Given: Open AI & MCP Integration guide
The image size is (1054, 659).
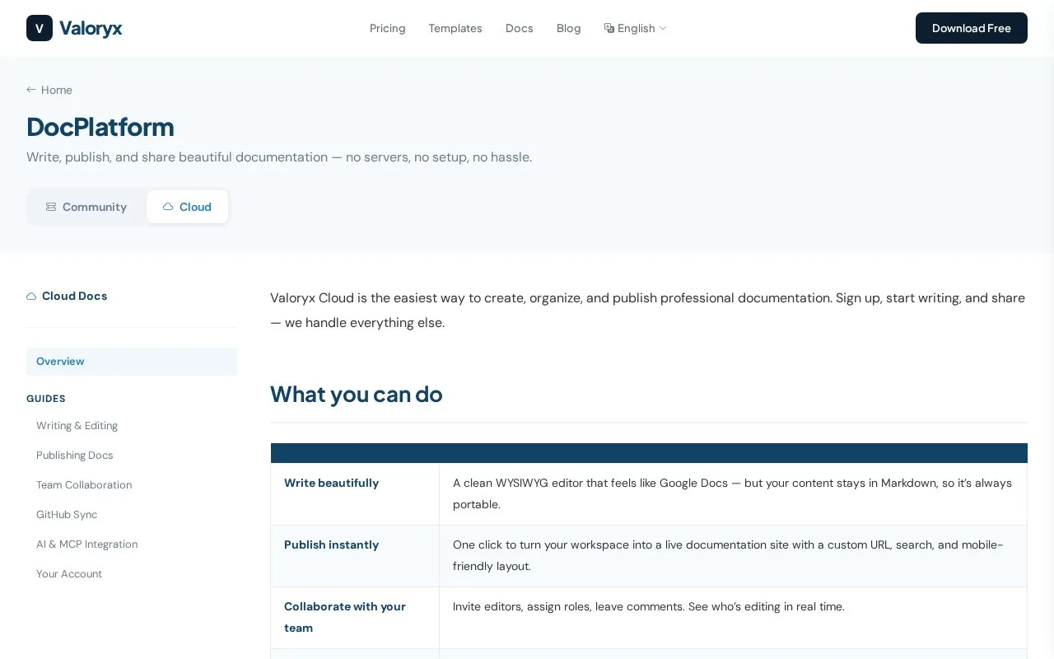Looking at the screenshot, I should (x=86, y=544).
